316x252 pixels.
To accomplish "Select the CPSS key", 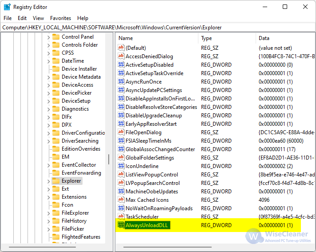I will point(68,53).
